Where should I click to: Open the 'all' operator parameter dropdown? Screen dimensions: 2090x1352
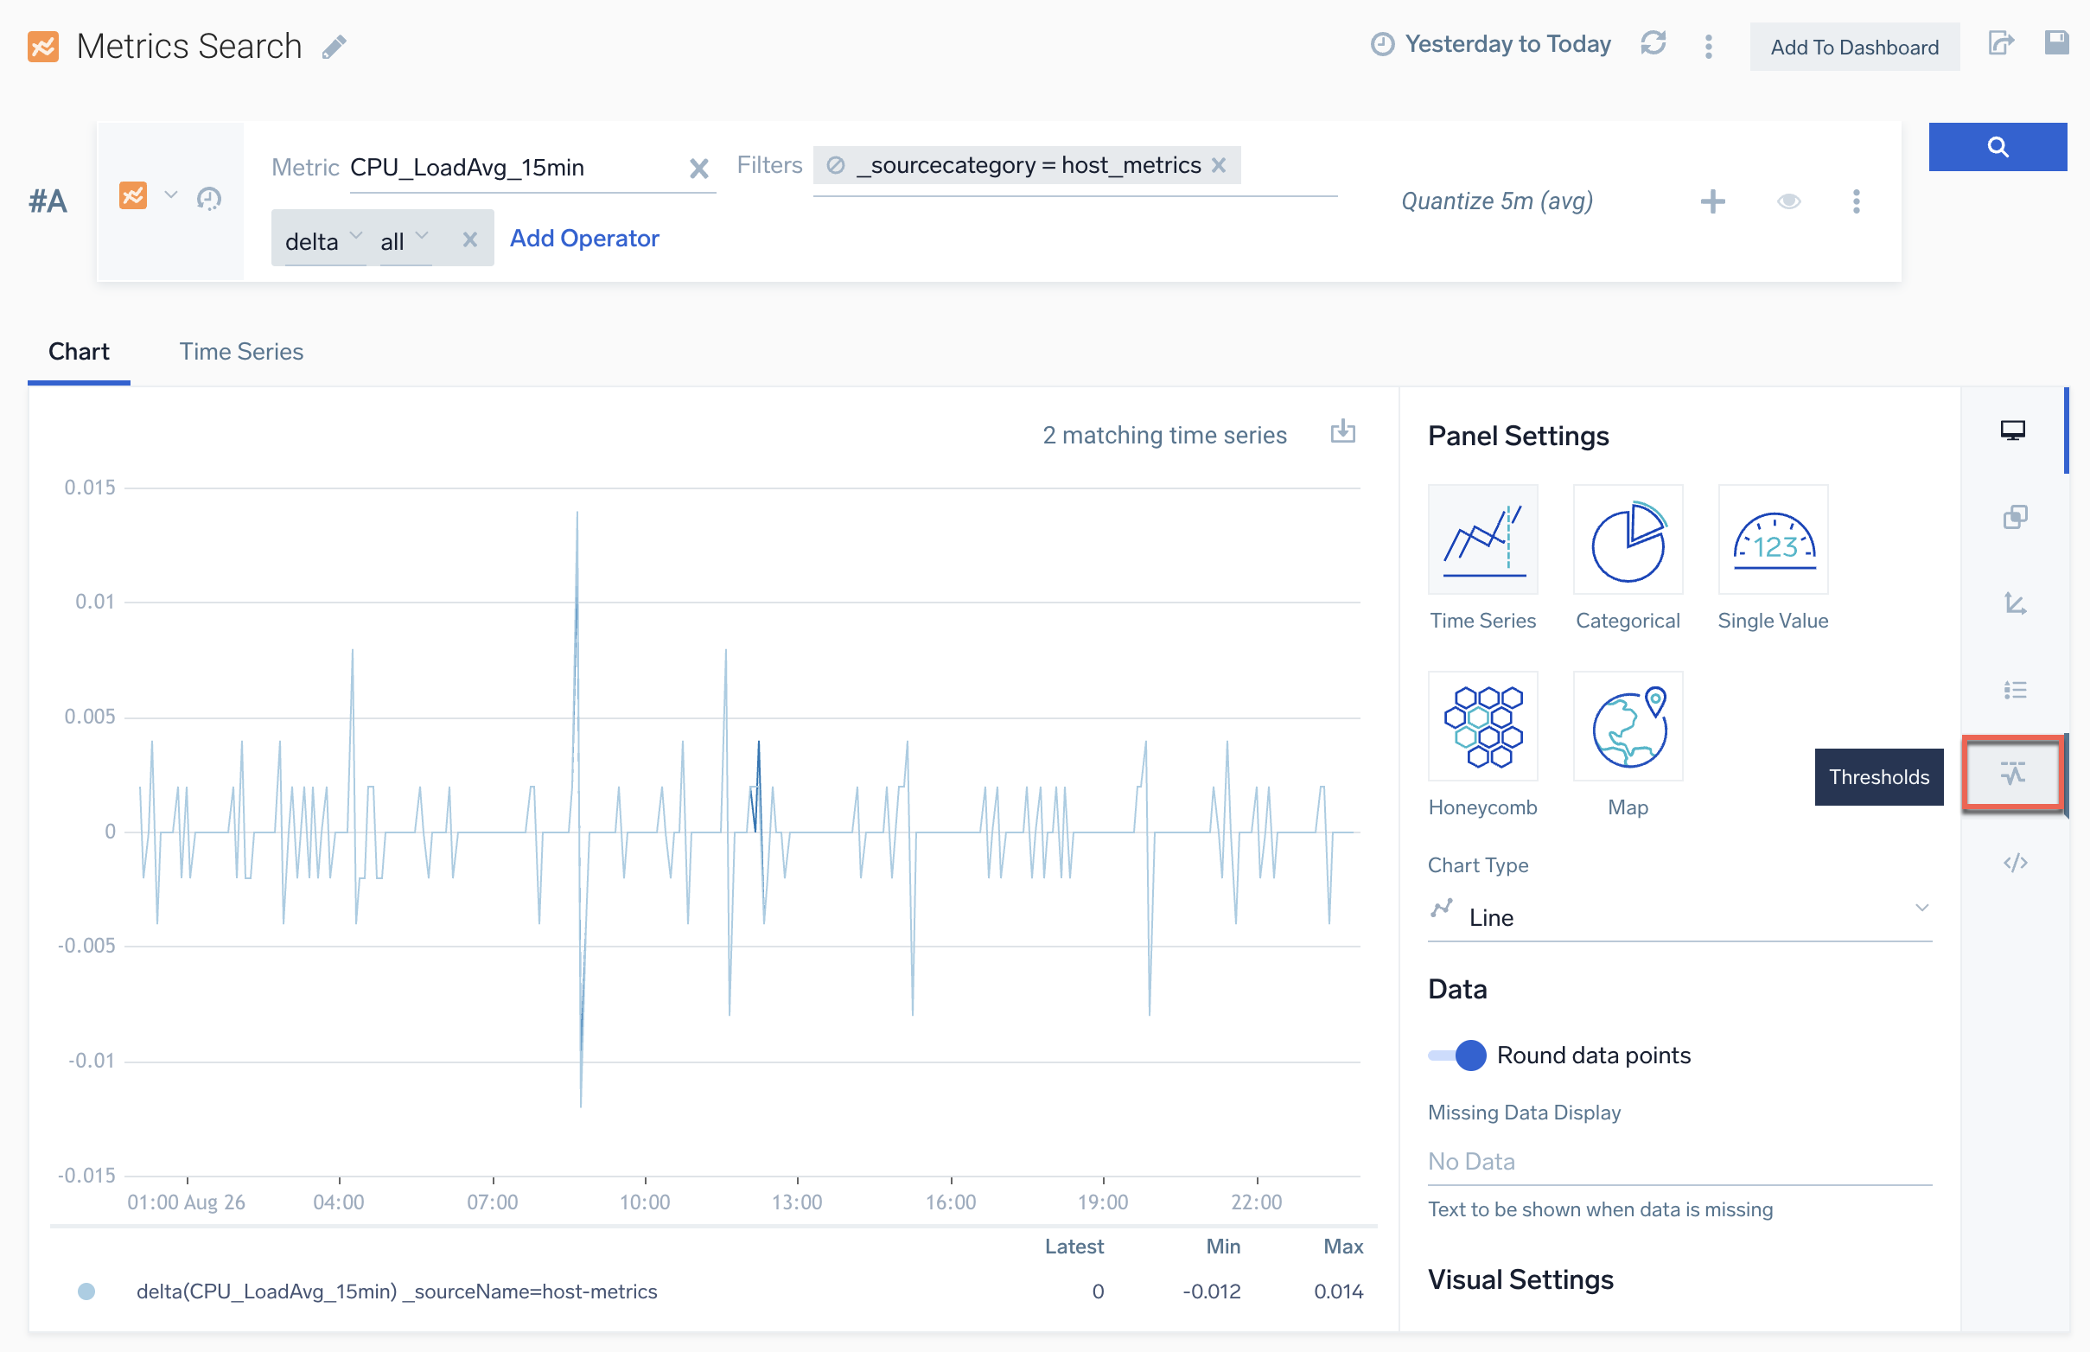point(404,239)
